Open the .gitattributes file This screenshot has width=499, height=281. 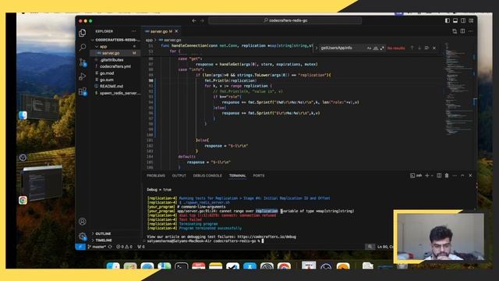[x=116, y=60]
